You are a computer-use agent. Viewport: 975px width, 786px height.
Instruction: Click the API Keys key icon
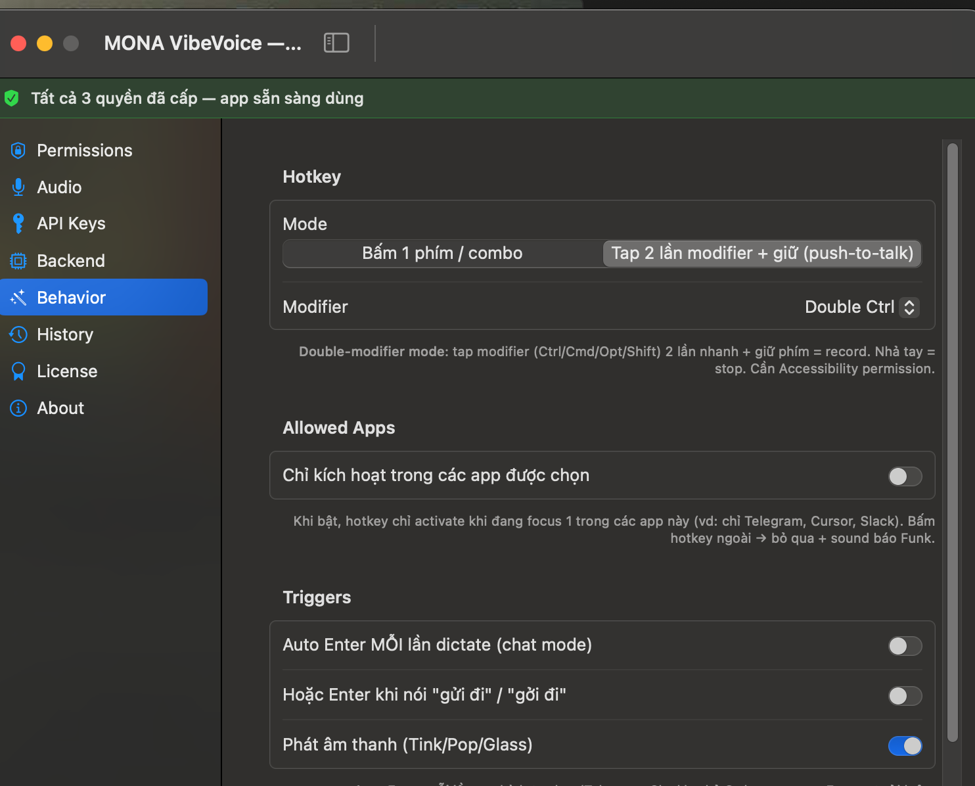tap(18, 223)
